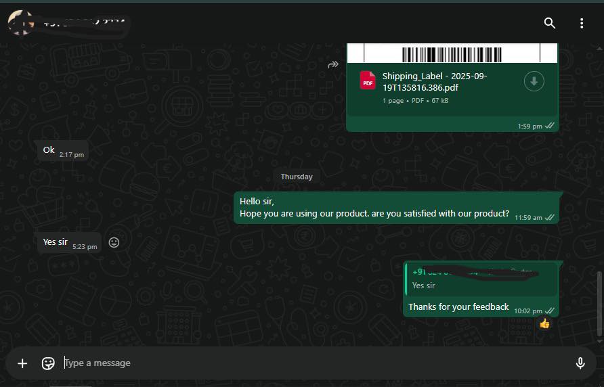Click the thumbs-up reaction badge
Image resolution: width=604 pixels, height=387 pixels.
tap(544, 323)
